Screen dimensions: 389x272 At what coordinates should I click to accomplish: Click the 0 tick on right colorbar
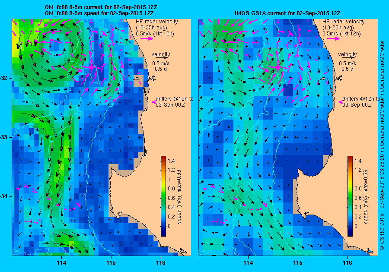click(x=356, y=226)
